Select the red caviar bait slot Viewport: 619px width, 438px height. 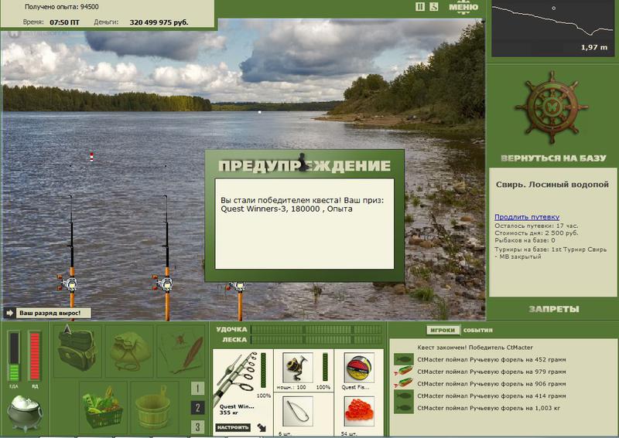click(x=359, y=412)
